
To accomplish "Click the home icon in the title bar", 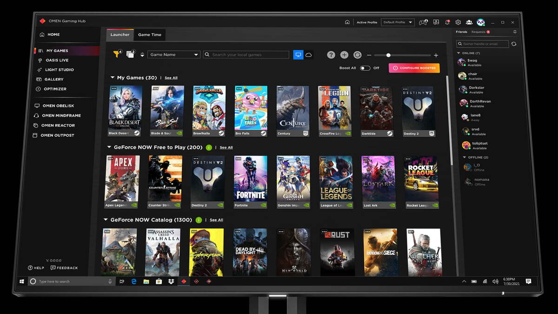I will pos(347,22).
